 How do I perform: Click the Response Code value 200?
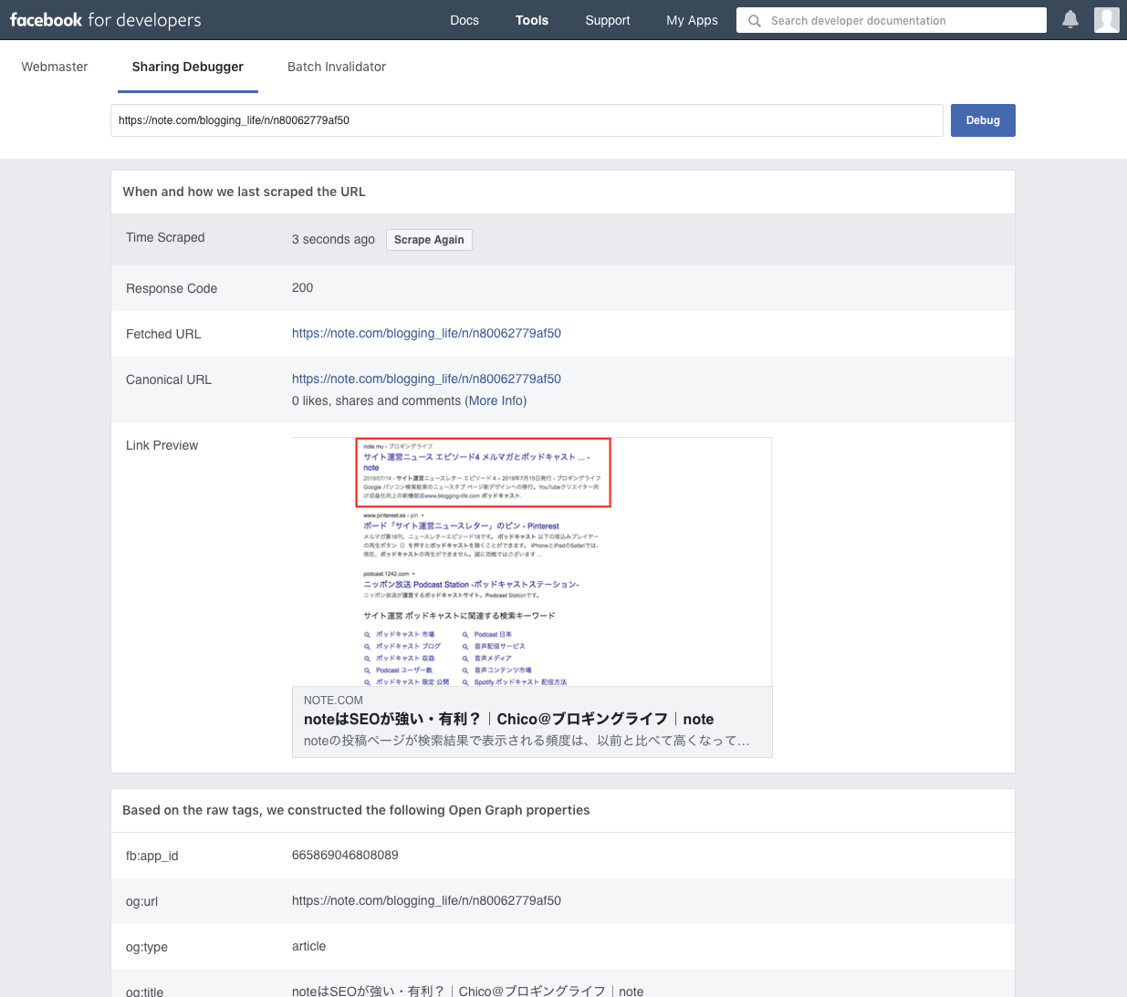coord(302,287)
